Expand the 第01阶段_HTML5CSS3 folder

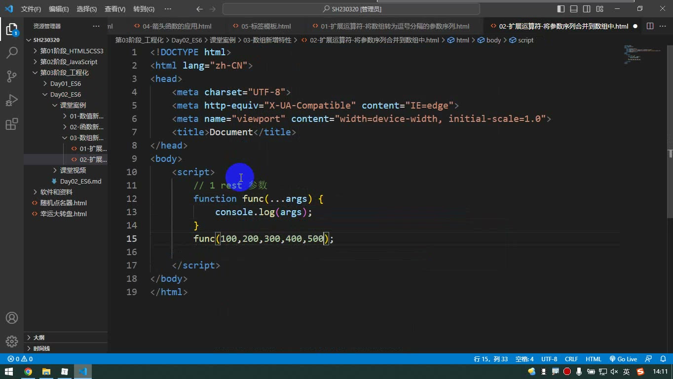point(66,51)
